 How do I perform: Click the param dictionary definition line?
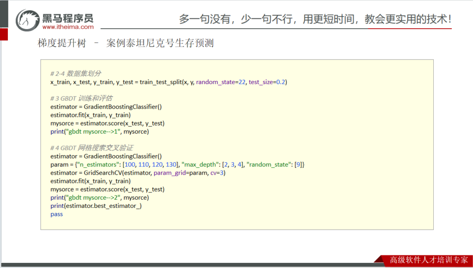click(177, 165)
